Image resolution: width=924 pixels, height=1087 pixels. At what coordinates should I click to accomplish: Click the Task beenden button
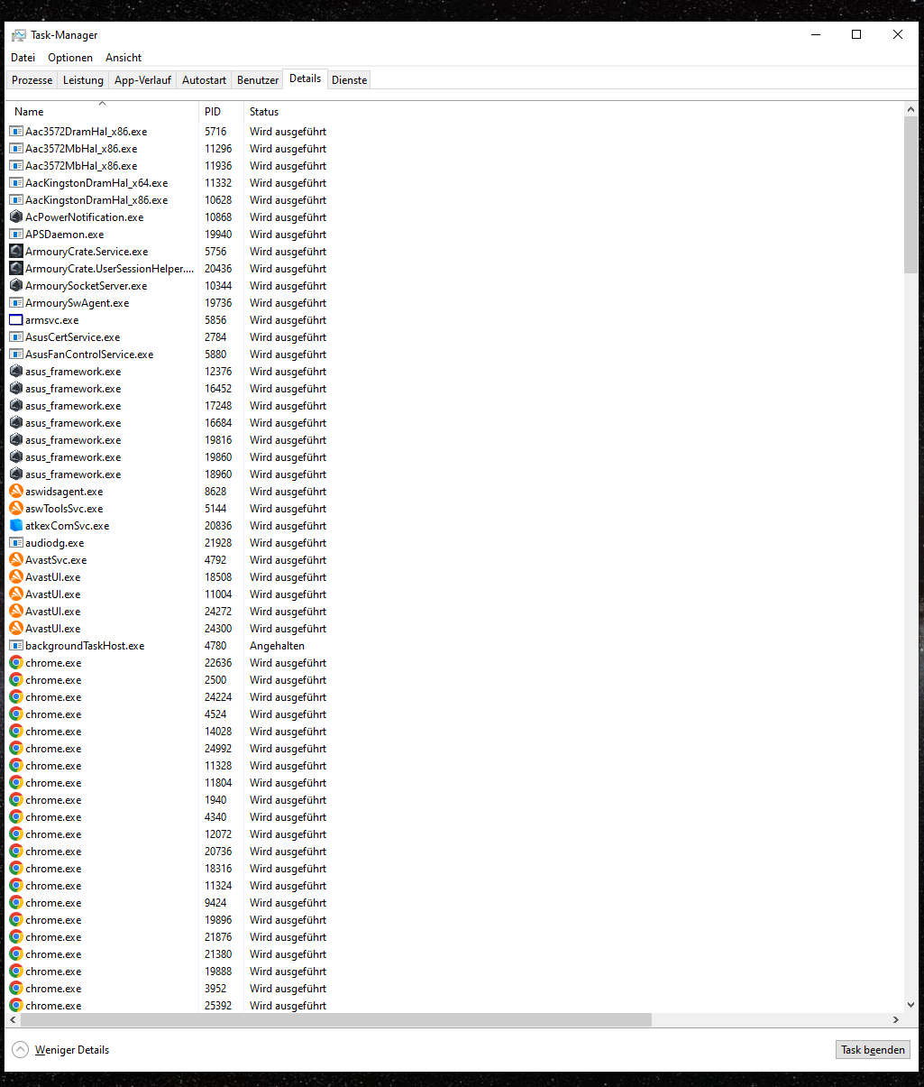coord(873,1050)
